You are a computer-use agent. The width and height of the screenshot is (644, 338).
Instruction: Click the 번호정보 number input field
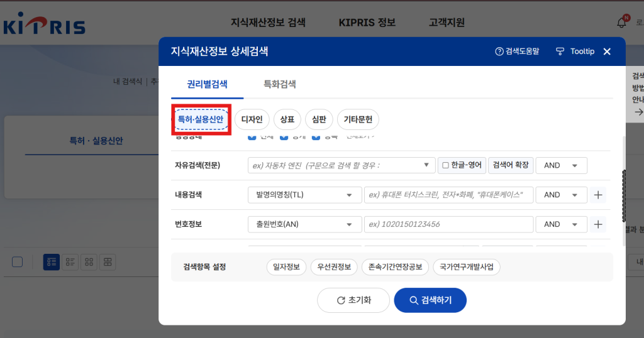(448, 224)
